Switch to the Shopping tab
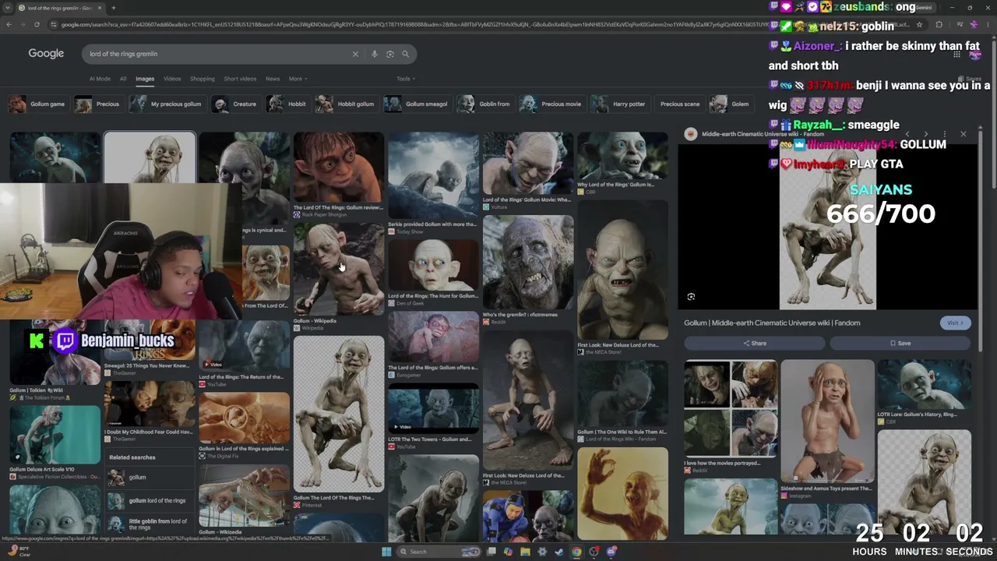The height and width of the screenshot is (561, 997). coord(202,79)
